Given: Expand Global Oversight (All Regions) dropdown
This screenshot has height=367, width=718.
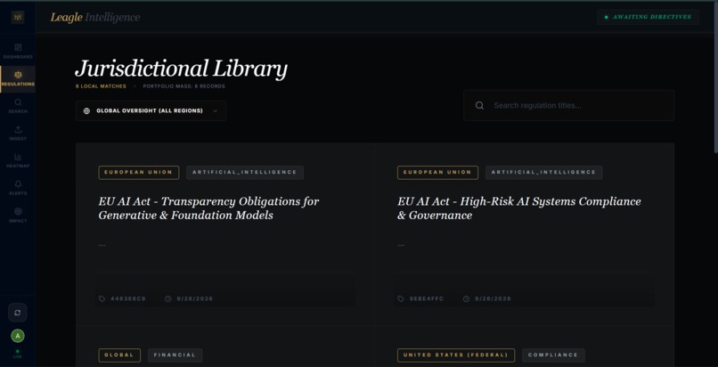Looking at the screenshot, I should [x=151, y=110].
